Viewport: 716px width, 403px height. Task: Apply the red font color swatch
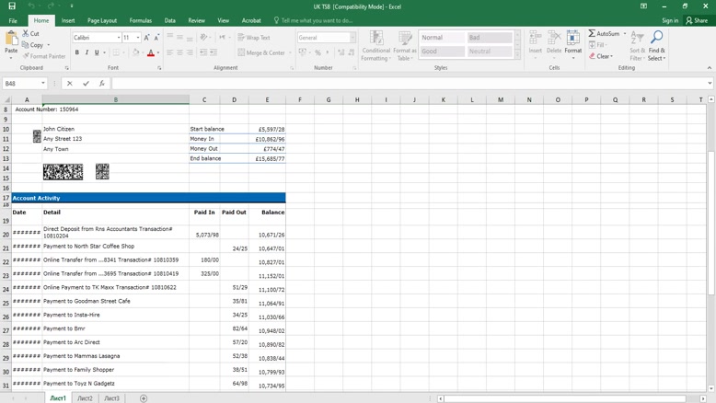coord(151,53)
